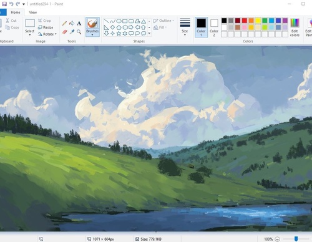Choose the Right arrow shape
Image resolution: width=312 pixels, height=242 pixels.
coord(131,27)
